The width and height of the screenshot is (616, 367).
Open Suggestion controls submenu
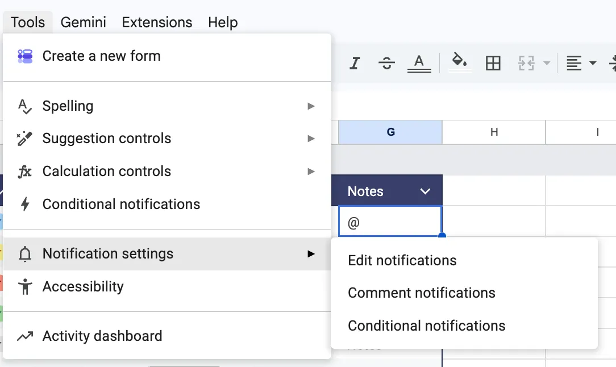[167, 138]
